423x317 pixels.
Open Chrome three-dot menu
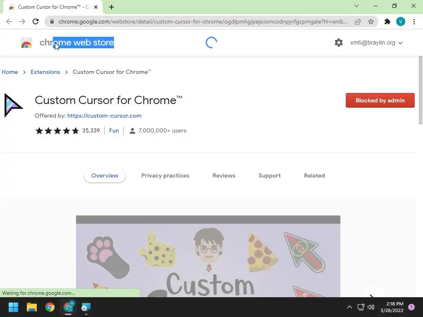point(414,21)
